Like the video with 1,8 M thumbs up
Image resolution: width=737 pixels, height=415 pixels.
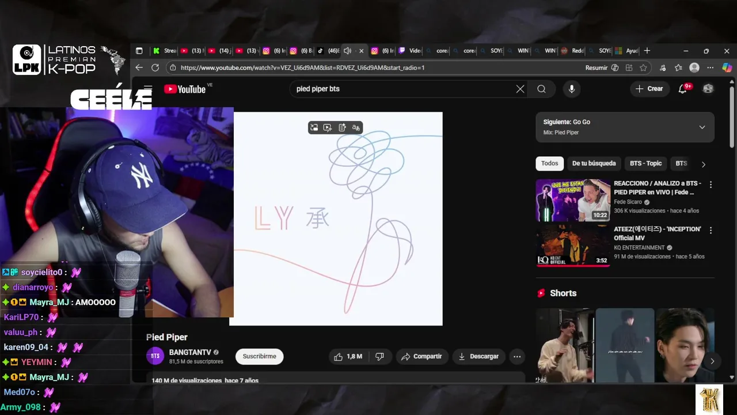[348, 356]
